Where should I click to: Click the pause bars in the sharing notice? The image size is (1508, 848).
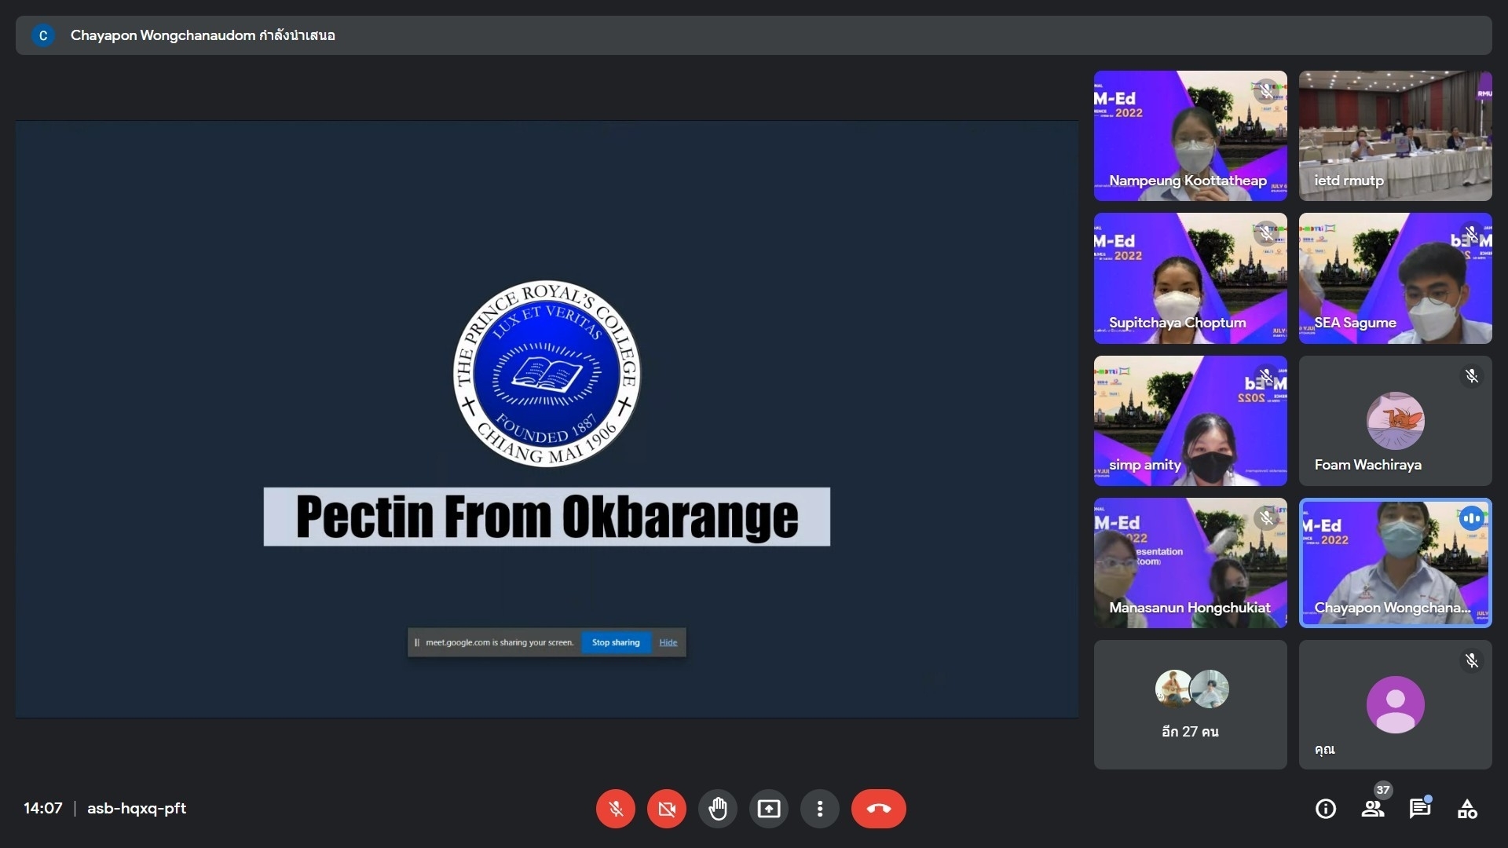click(x=417, y=642)
